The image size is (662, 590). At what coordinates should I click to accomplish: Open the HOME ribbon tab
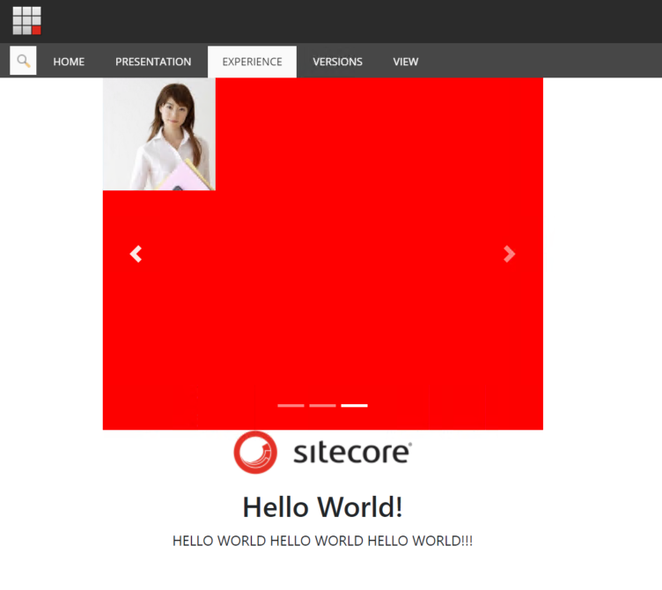pos(69,62)
